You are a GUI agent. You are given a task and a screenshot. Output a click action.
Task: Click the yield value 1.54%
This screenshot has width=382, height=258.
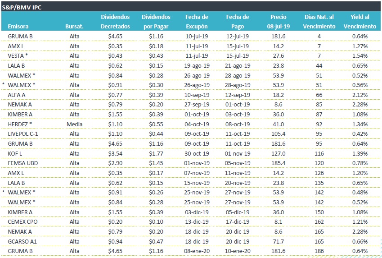[360, 56]
